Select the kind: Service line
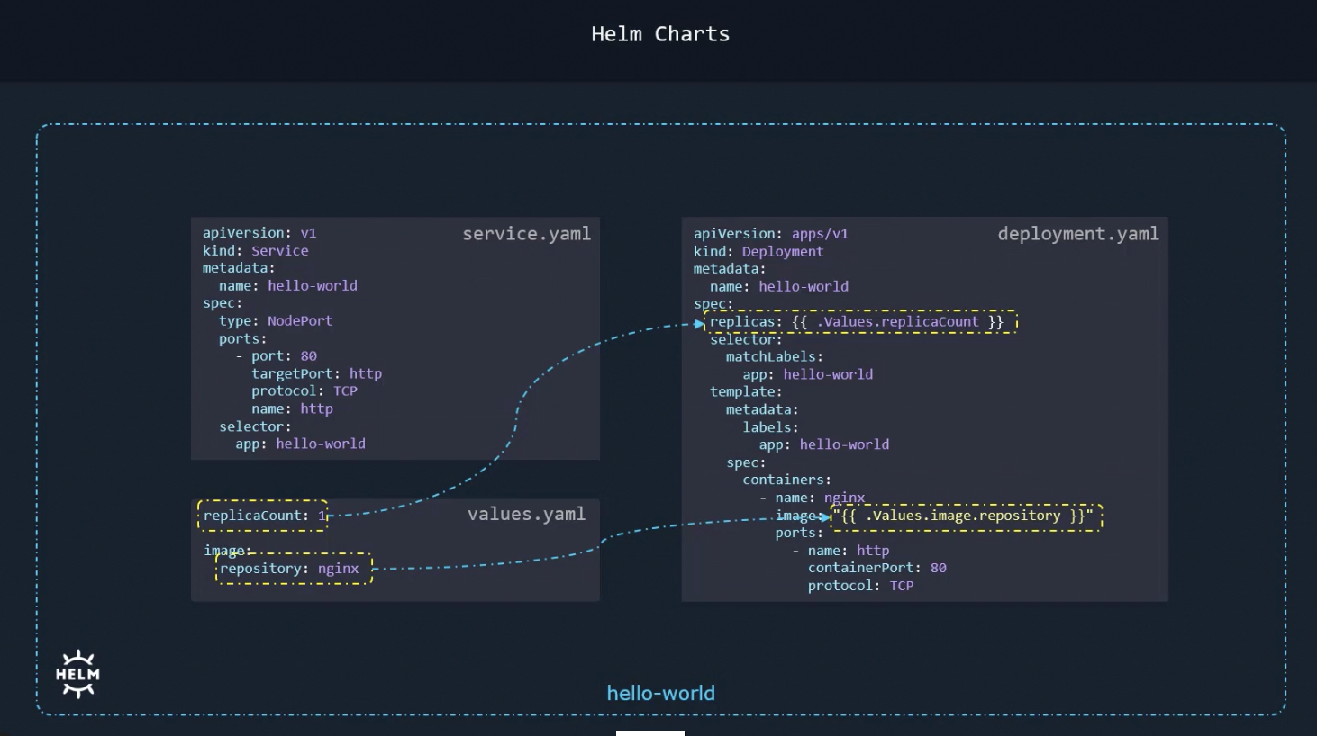Screen dimensions: 1317x736 (x=255, y=250)
